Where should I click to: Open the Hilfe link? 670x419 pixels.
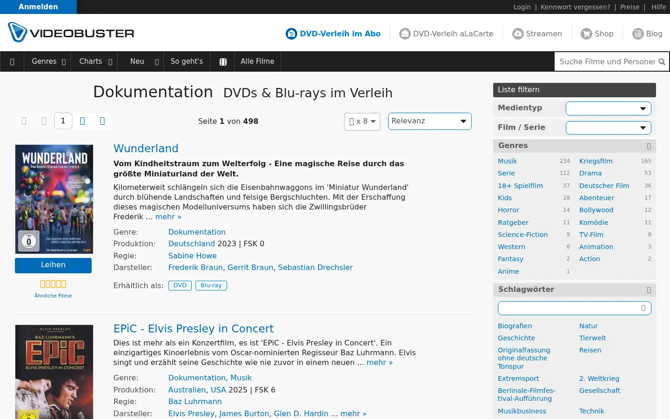pyautogui.click(x=659, y=7)
